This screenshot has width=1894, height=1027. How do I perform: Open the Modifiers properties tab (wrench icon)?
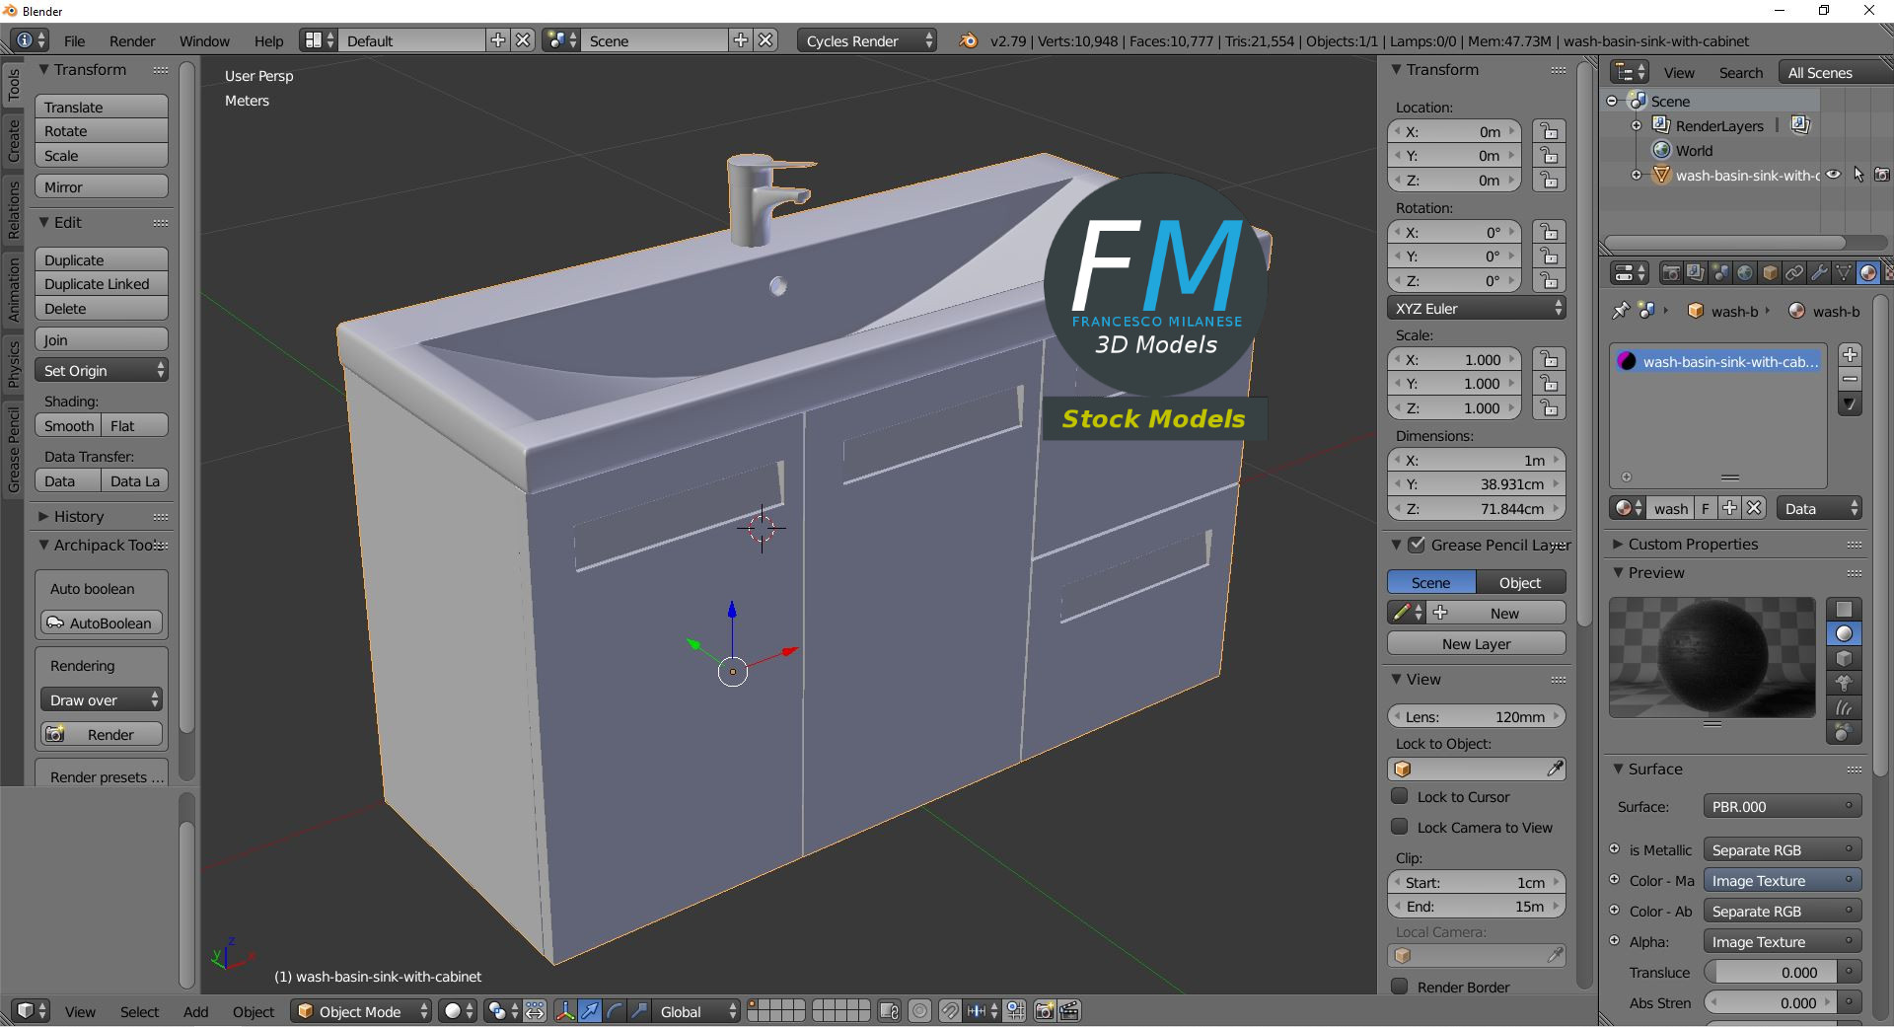[1819, 273]
